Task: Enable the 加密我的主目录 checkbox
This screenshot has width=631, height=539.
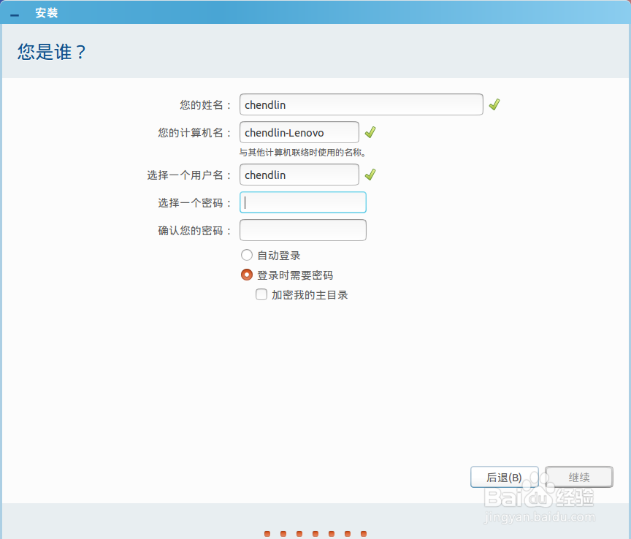Action: 261,294
